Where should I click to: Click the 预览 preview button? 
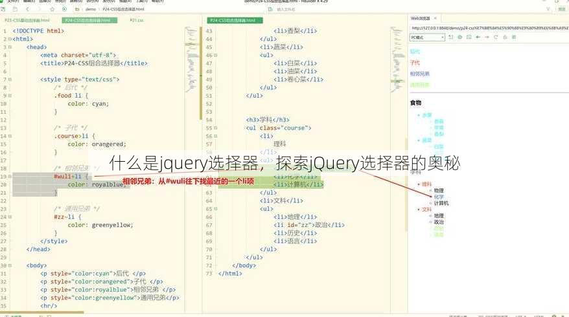tap(562, 9)
